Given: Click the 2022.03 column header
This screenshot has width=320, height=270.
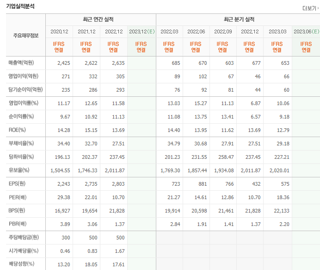Looking at the screenshot, I should tap(169, 31).
